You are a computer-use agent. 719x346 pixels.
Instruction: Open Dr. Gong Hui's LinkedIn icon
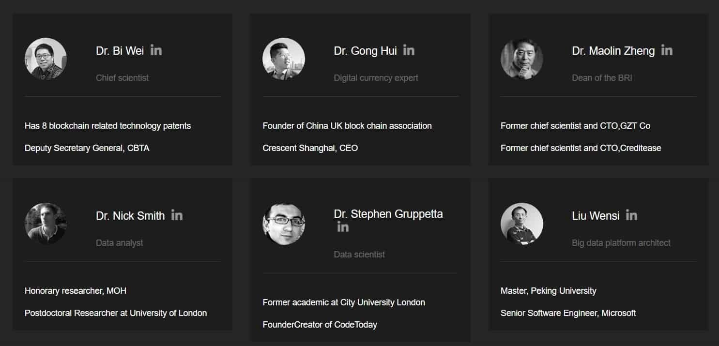point(409,50)
